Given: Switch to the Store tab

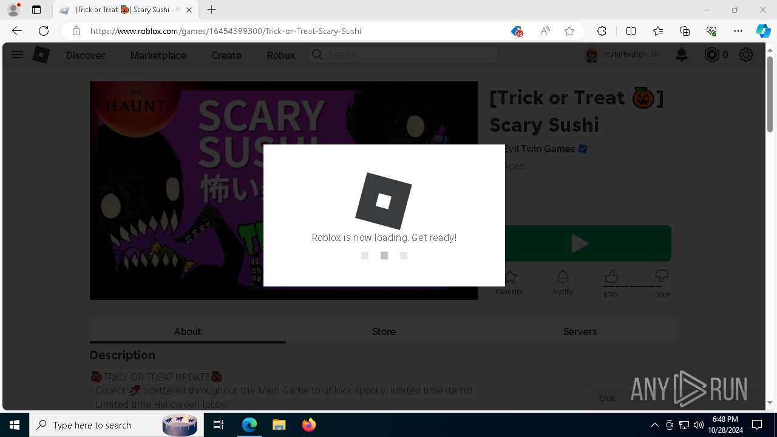Looking at the screenshot, I should [384, 331].
